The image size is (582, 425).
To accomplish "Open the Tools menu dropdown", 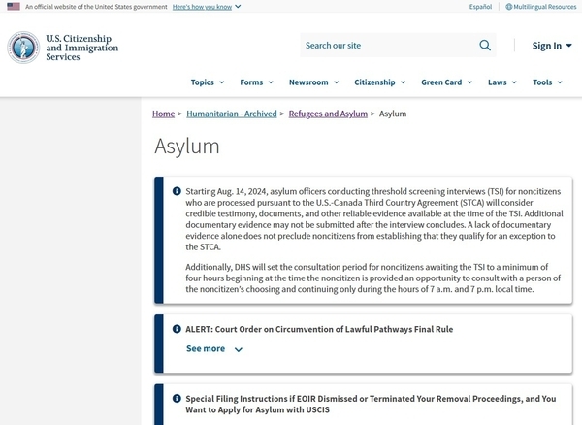I will [547, 82].
